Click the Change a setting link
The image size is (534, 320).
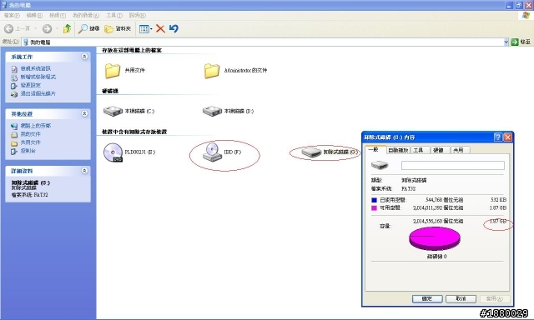[30, 85]
